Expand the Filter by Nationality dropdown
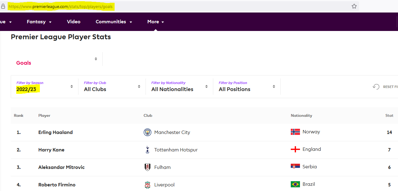The width and height of the screenshot is (398, 191). [x=179, y=87]
